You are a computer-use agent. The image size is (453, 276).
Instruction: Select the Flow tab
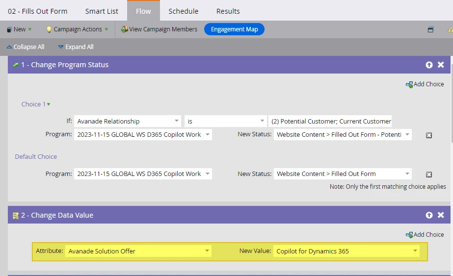pos(143,11)
